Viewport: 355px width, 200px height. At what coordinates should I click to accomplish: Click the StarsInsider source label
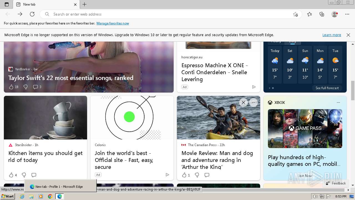pyautogui.click(x=24, y=145)
